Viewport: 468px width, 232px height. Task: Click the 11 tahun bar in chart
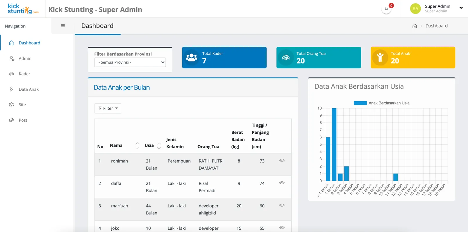coord(395,177)
